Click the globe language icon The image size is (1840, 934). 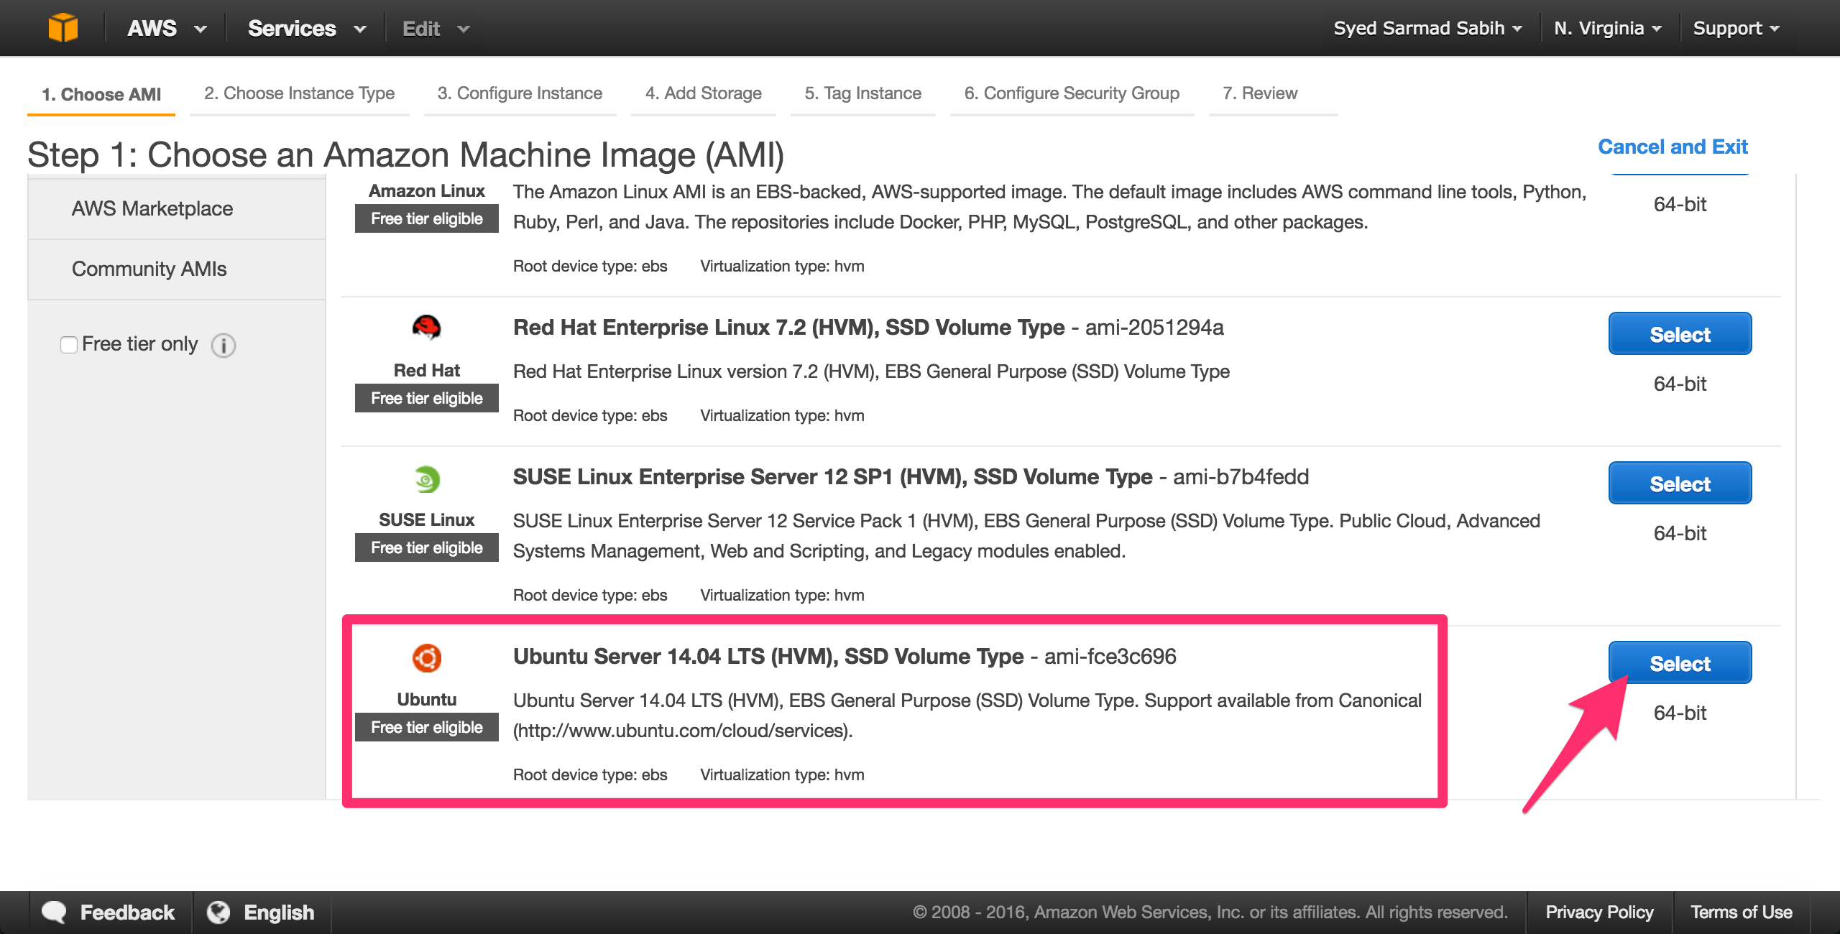[x=218, y=912]
